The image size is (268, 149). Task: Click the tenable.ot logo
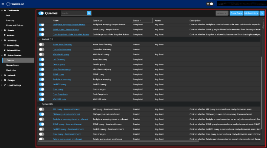[x=15, y=4]
